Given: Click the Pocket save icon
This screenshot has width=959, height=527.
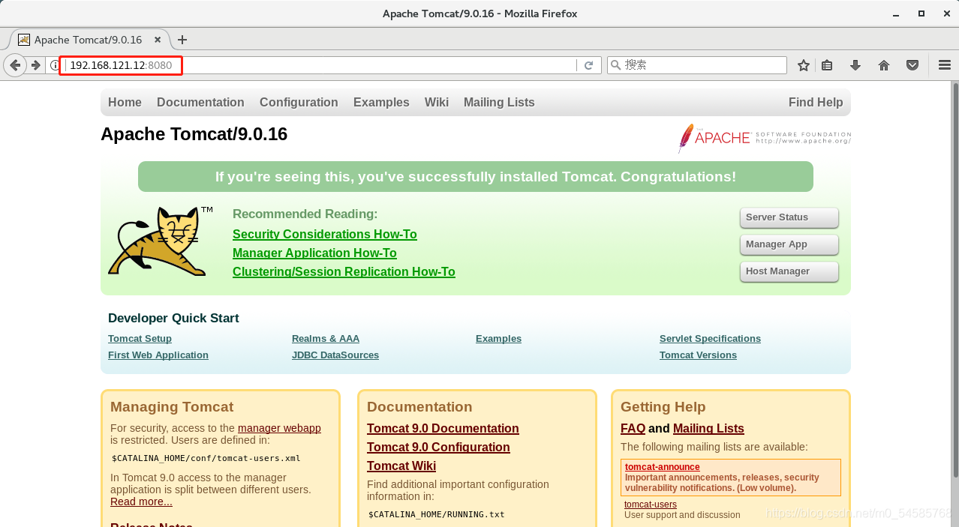Looking at the screenshot, I should point(912,65).
